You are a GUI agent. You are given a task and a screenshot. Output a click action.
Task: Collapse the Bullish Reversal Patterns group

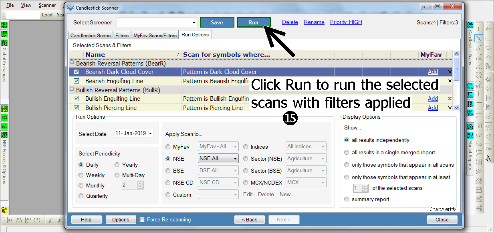pyautogui.click(x=72, y=90)
